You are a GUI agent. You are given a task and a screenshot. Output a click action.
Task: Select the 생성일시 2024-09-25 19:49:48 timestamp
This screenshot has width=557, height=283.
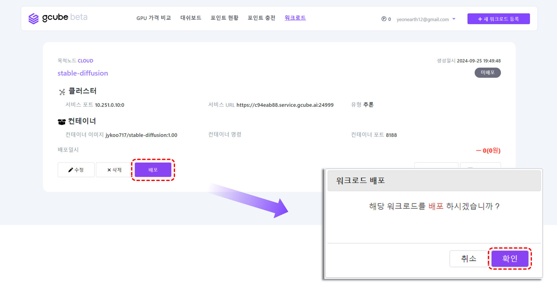[x=469, y=61]
